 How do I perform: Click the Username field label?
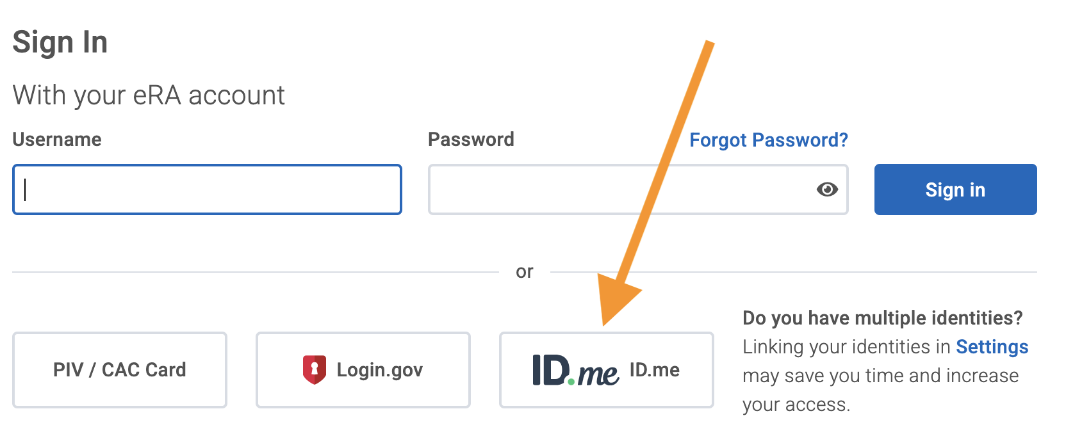57,140
